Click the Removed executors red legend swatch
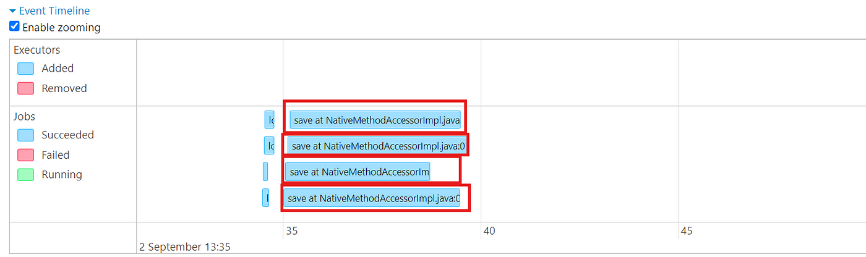Screen dimensions: 866x257 point(25,88)
